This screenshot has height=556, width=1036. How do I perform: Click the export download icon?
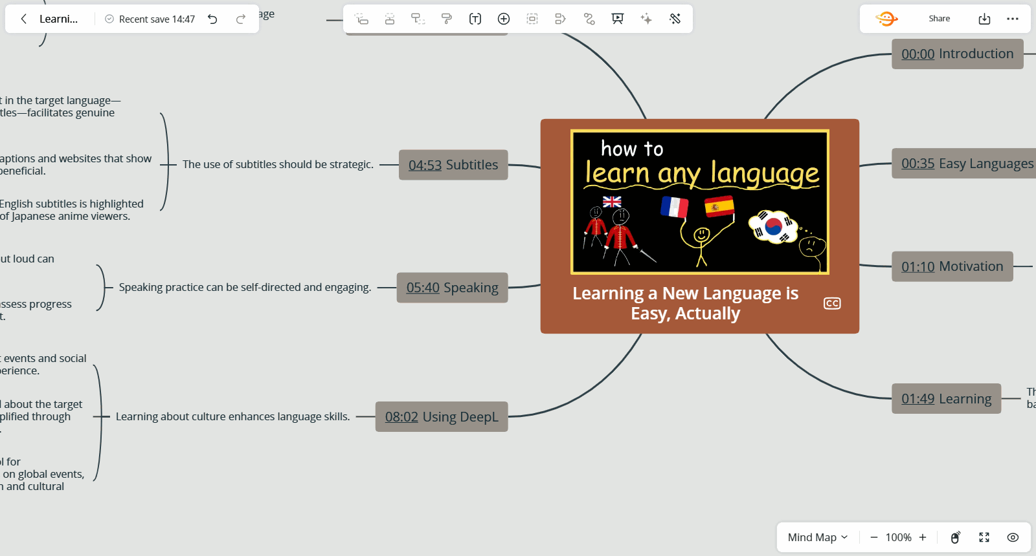coord(984,19)
